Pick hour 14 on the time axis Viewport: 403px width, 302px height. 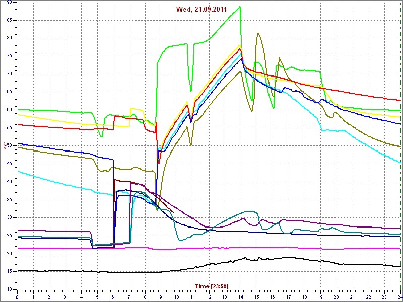click(240, 297)
